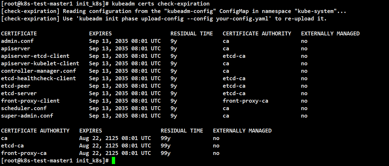Click the etcd-server certificate name
The image size is (389, 166).
click(x=19, y=93)
